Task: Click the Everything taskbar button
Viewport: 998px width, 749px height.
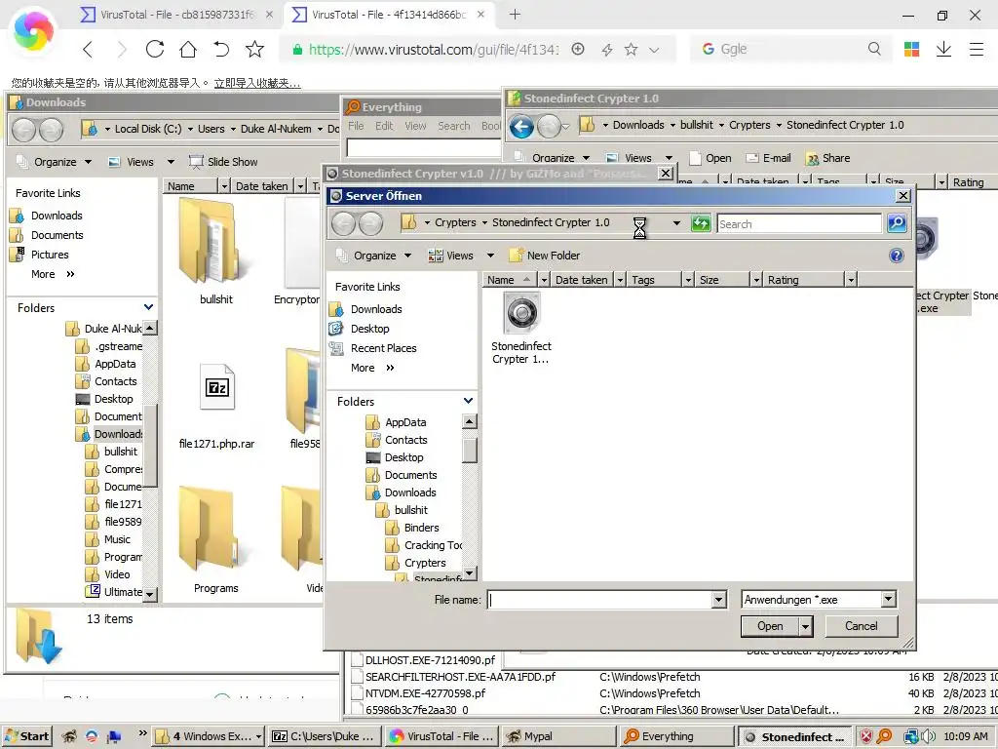Action: point(676,736)
